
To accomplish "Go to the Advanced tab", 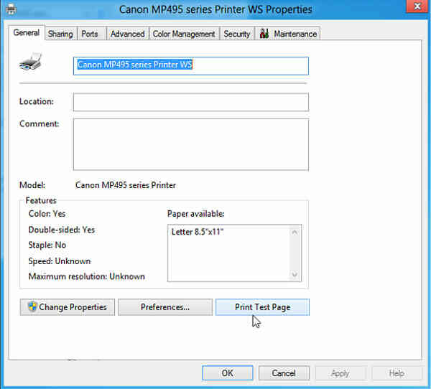I will click(128, 34).
